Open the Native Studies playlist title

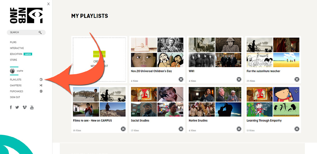tap(198, 121)
